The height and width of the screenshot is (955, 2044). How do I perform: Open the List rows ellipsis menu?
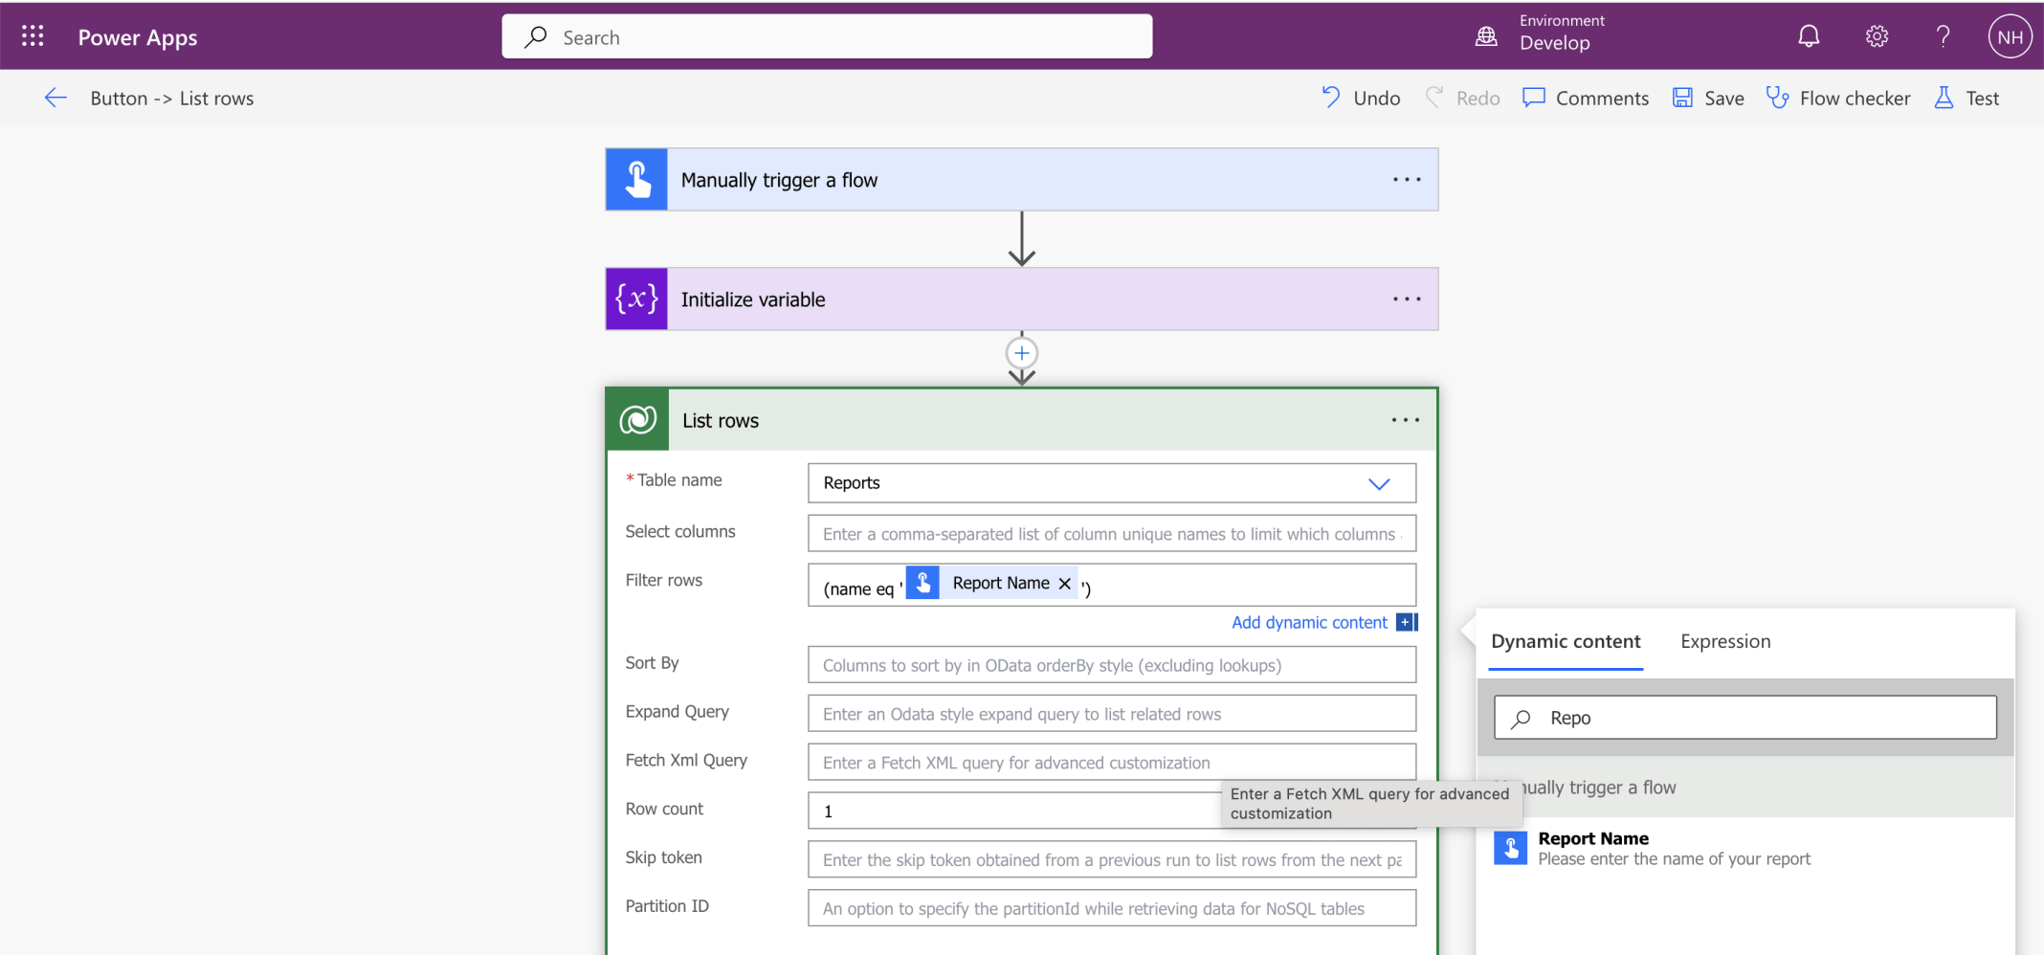point(1406,420)
